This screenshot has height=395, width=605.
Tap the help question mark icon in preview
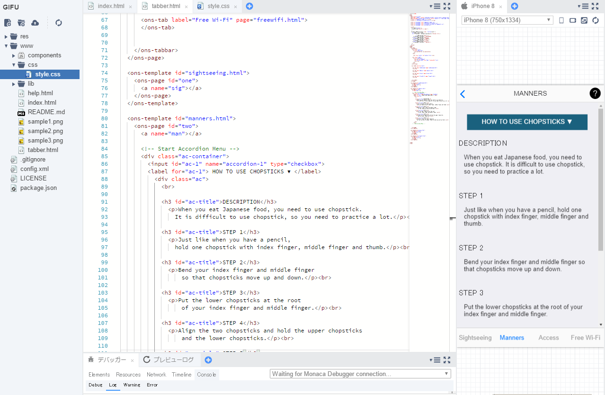[595, 93]
